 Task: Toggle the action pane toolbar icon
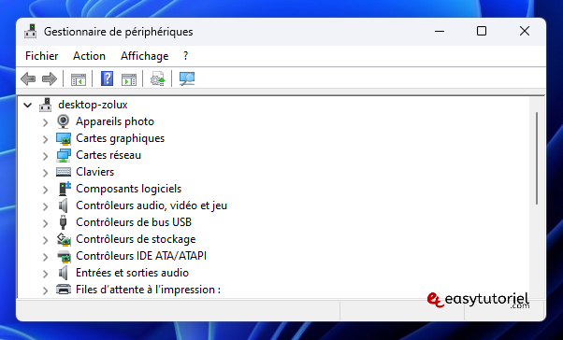(129, 79)
